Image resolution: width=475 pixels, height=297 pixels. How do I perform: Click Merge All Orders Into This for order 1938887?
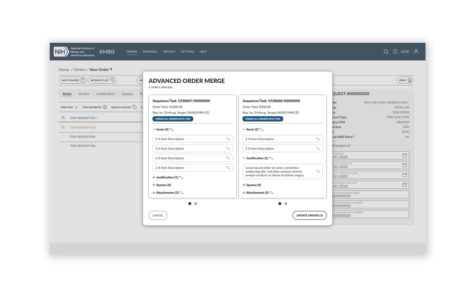coord(173,119)
